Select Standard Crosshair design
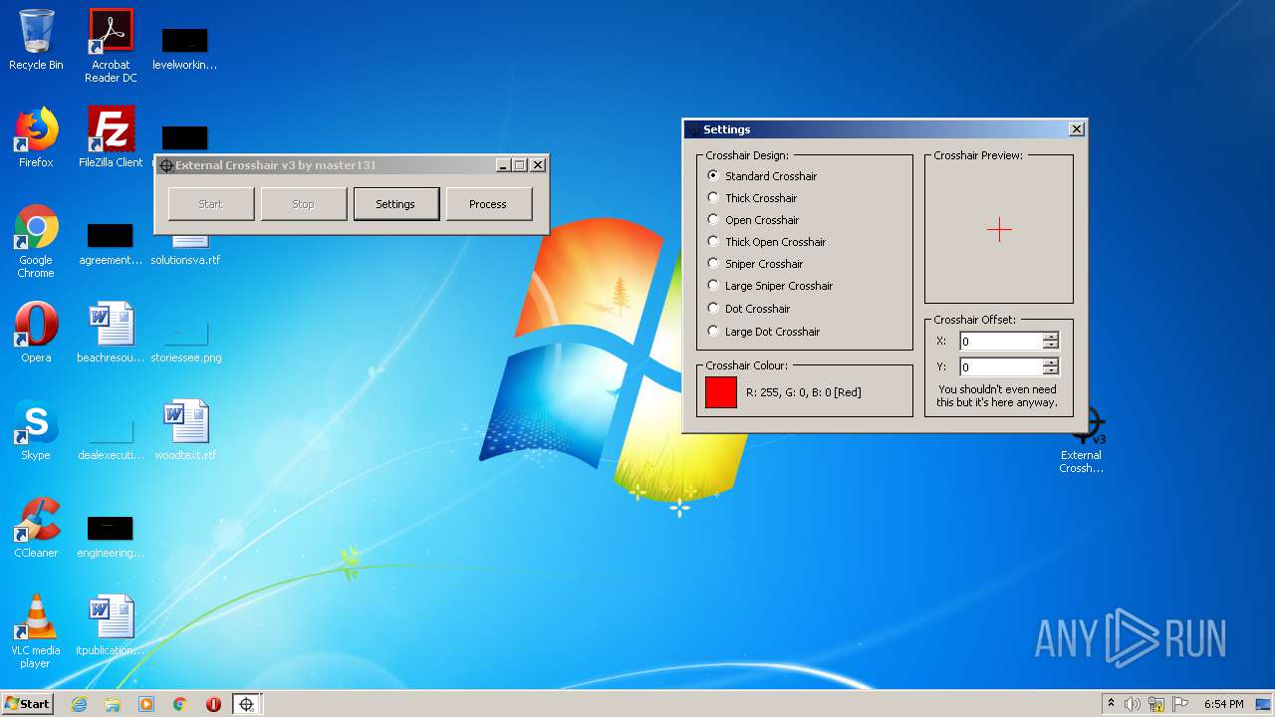This screenshot has height=717, width=1275. (763, 175)
